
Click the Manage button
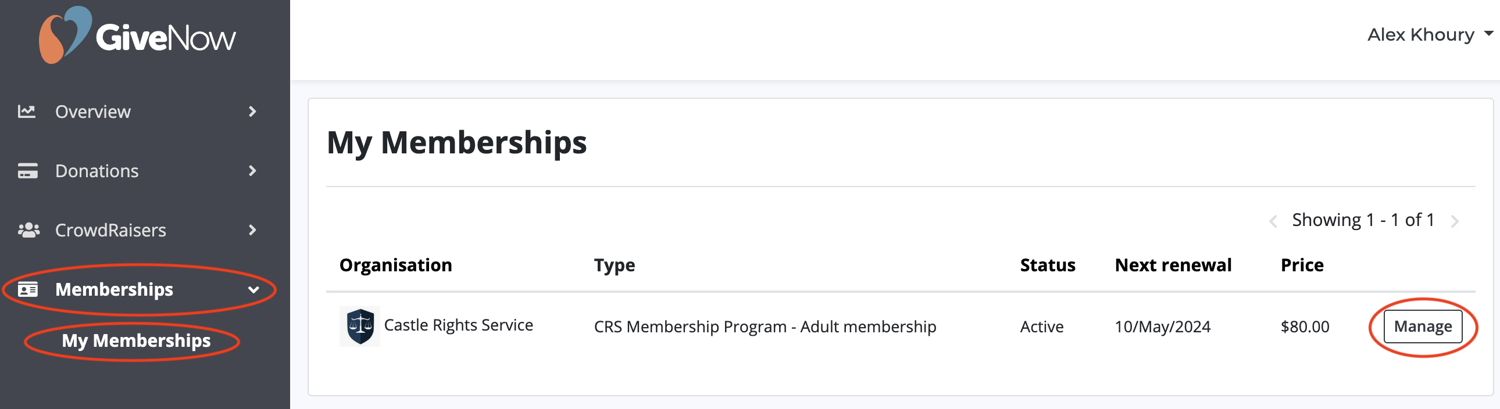1423,327
